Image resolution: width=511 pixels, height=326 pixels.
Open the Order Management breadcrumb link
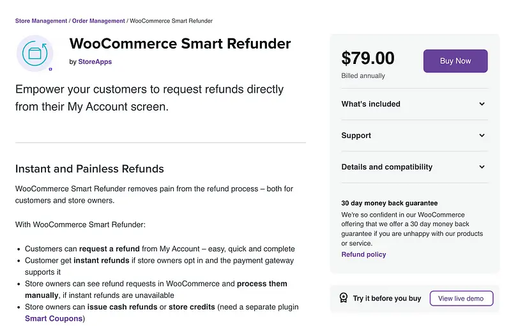pos(98,21)
